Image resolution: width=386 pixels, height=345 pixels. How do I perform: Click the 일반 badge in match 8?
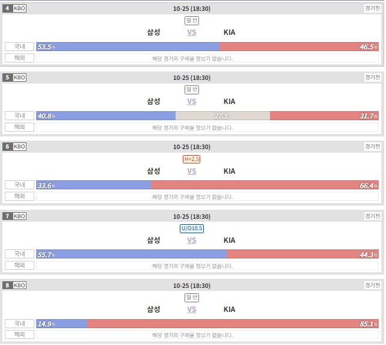point(192,298)
